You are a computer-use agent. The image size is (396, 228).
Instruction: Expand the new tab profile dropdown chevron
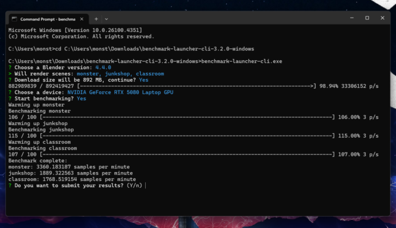(x=106, y=19)
